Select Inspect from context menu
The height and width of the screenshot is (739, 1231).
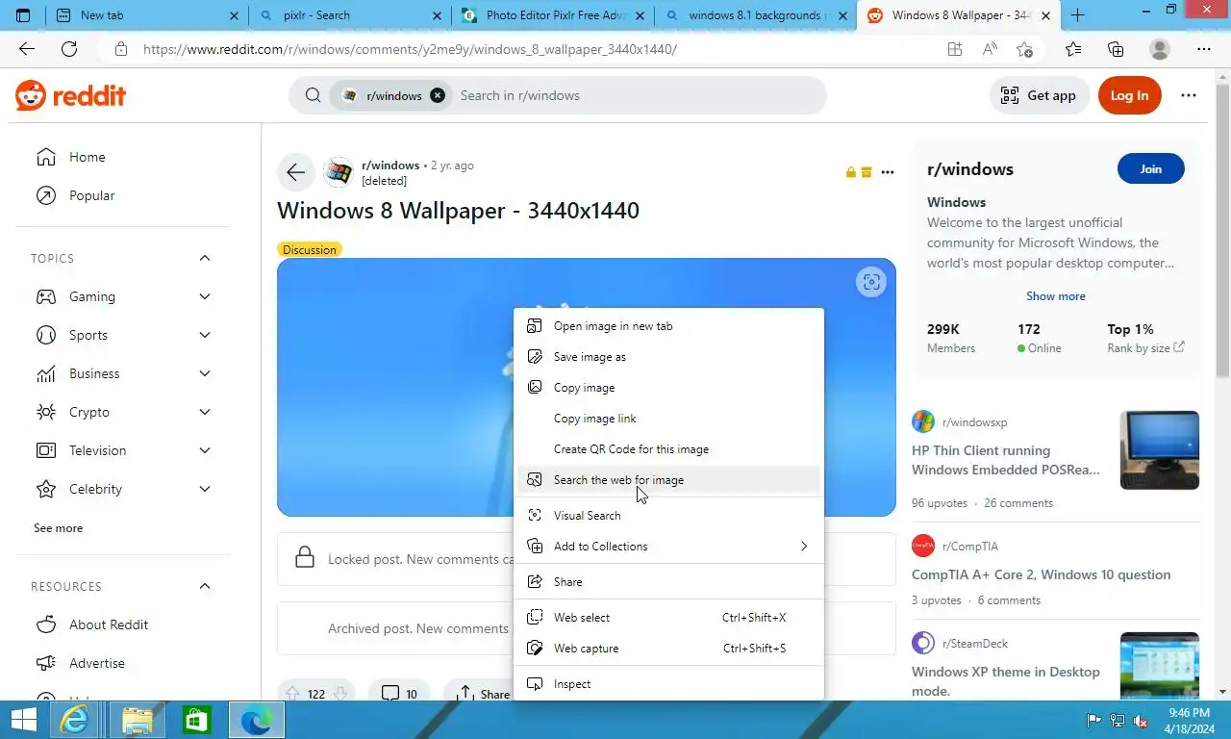coord(668,684)
